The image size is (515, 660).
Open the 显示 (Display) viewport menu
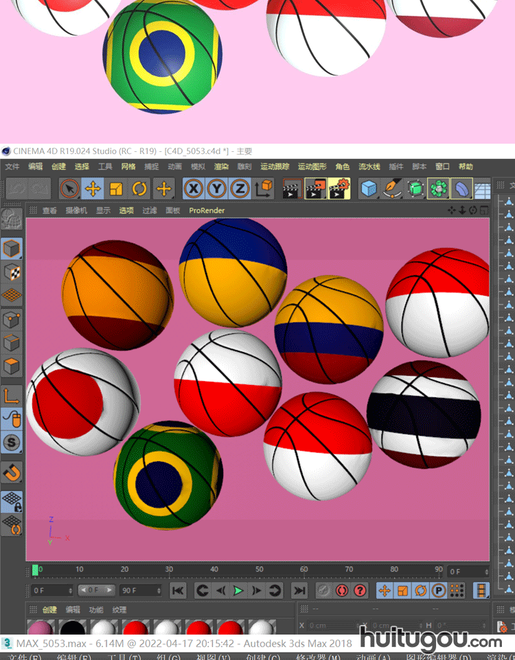(x=103, y=210)
